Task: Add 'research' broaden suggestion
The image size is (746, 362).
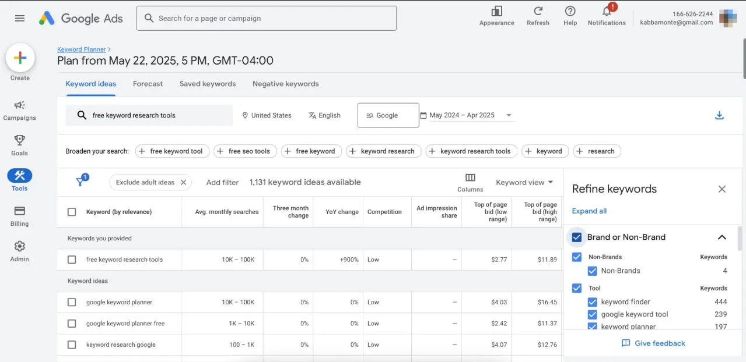Action: [597, 151]
